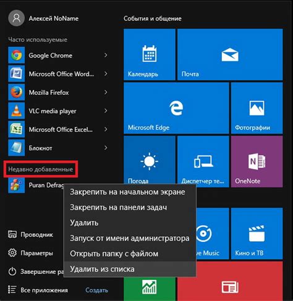Expand Mozilla Firefox jump list arrow
The width and height of the screenshot is (293, 301).
pyautogui.click(x=106, y=92)
